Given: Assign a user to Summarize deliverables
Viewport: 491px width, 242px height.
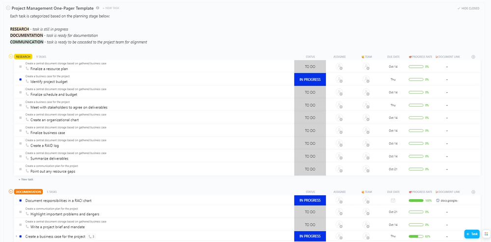Looking at the screenshot, I should pos(339,156).
